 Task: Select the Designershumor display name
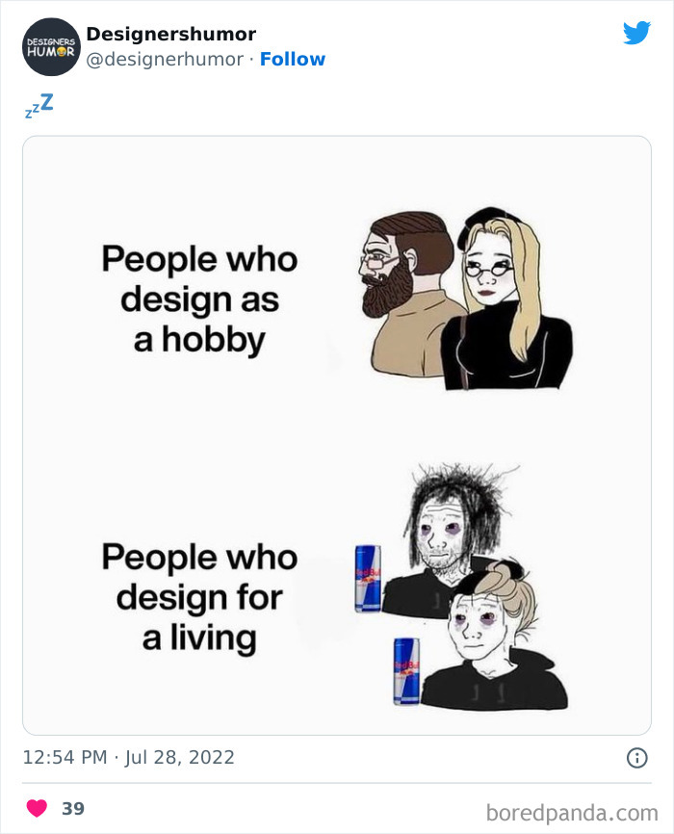tap(170, 34)
